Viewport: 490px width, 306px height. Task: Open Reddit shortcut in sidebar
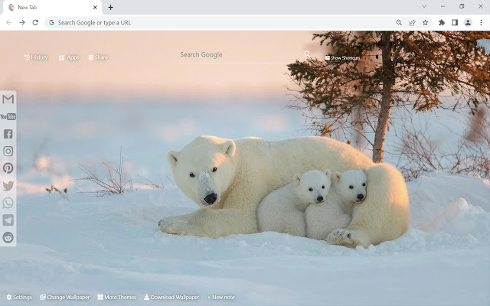[x=8, y=237]
